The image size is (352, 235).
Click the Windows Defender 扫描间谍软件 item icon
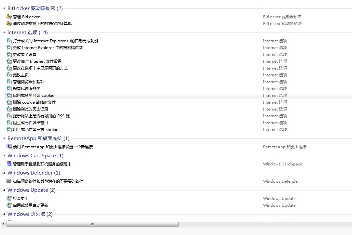9,181
